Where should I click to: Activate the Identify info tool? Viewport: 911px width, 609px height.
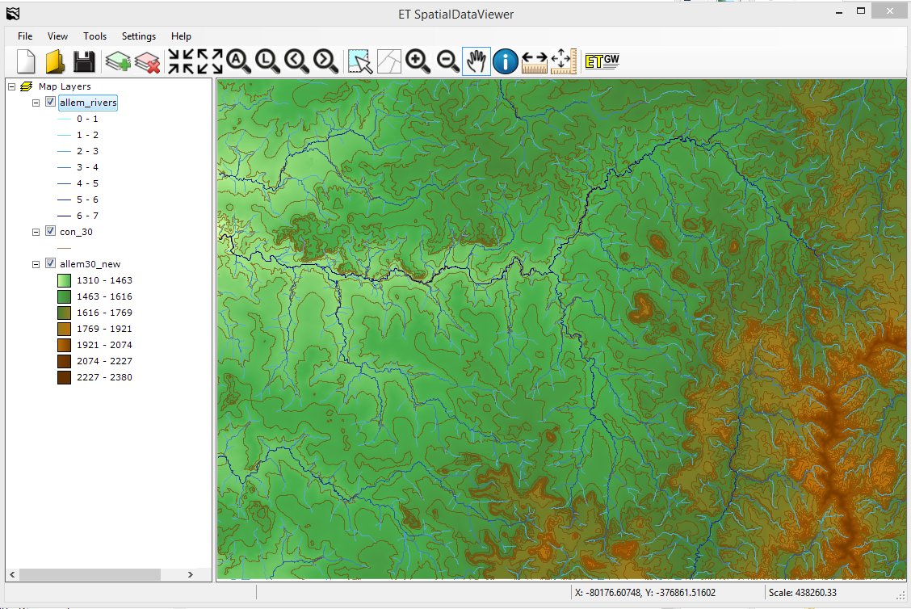point(505,61)
